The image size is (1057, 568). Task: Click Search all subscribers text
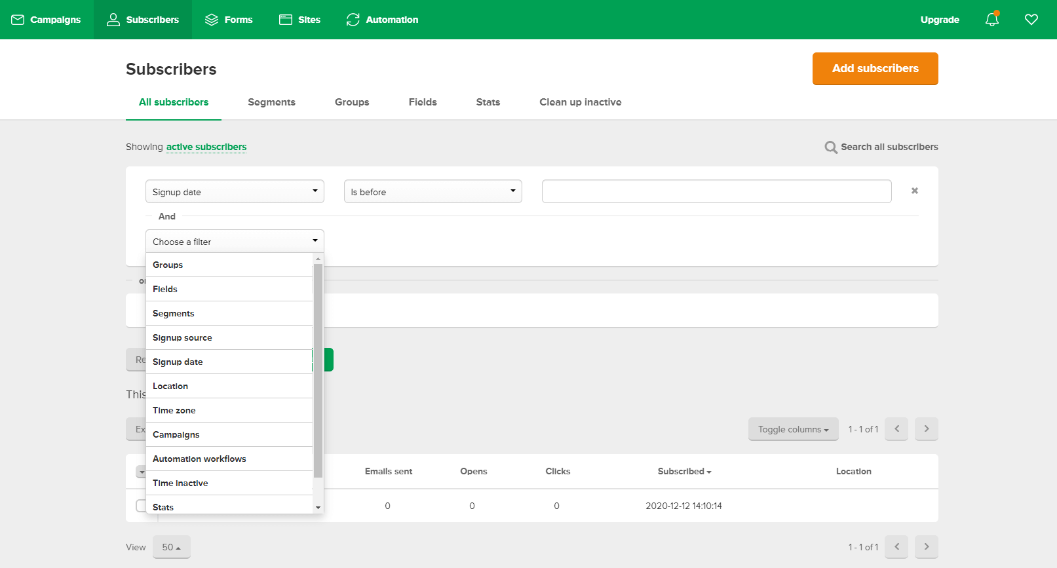coord(889,147)
